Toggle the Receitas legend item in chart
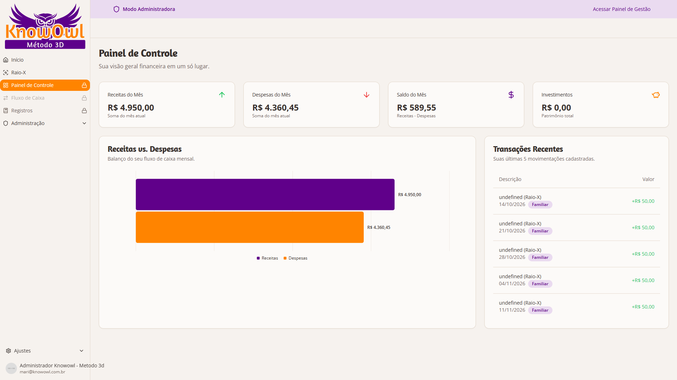677x380 pixels. [267, 258]
